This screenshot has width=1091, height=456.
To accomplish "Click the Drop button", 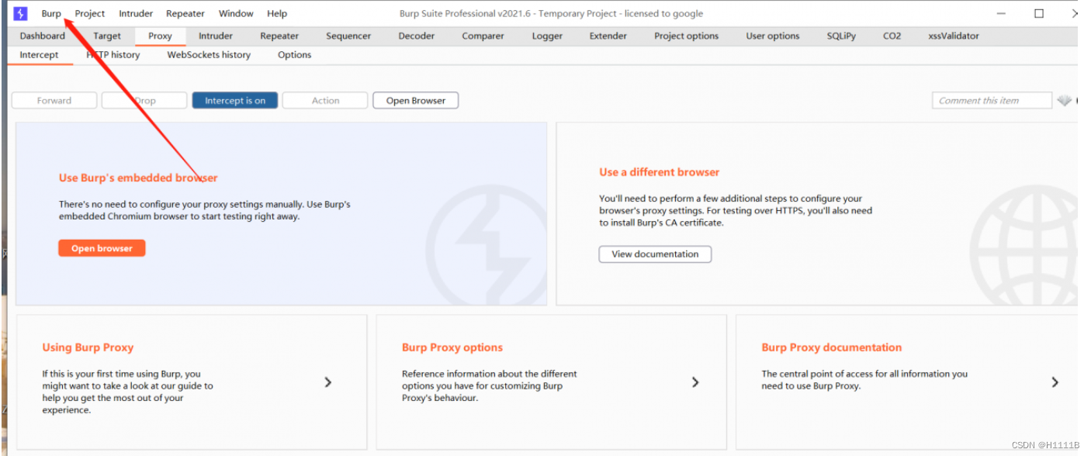I will [144, 101].
